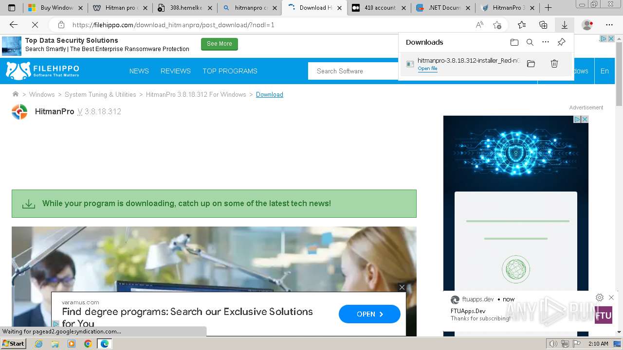Switch to hitmanpro search tab
This screenshot has height=350, width=623.
pyautogui.click(x=249, y=8)
